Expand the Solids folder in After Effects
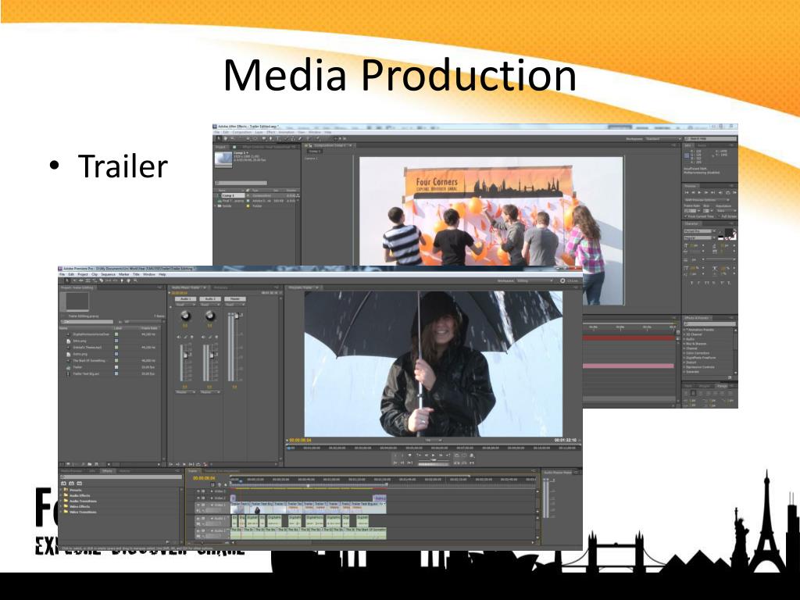The width and height of the screenshot is (800, 600). click(217, 206)
